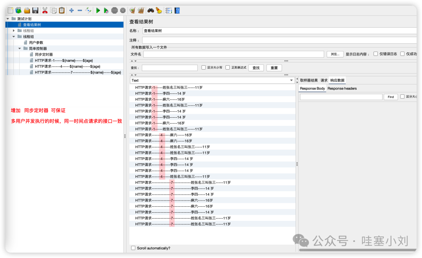422x258 pixels.
Task: Click the Find text field in response panel
Action: pyautogui.click(x=341, y=97)
